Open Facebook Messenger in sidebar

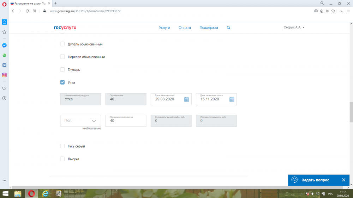coord(4,45)
